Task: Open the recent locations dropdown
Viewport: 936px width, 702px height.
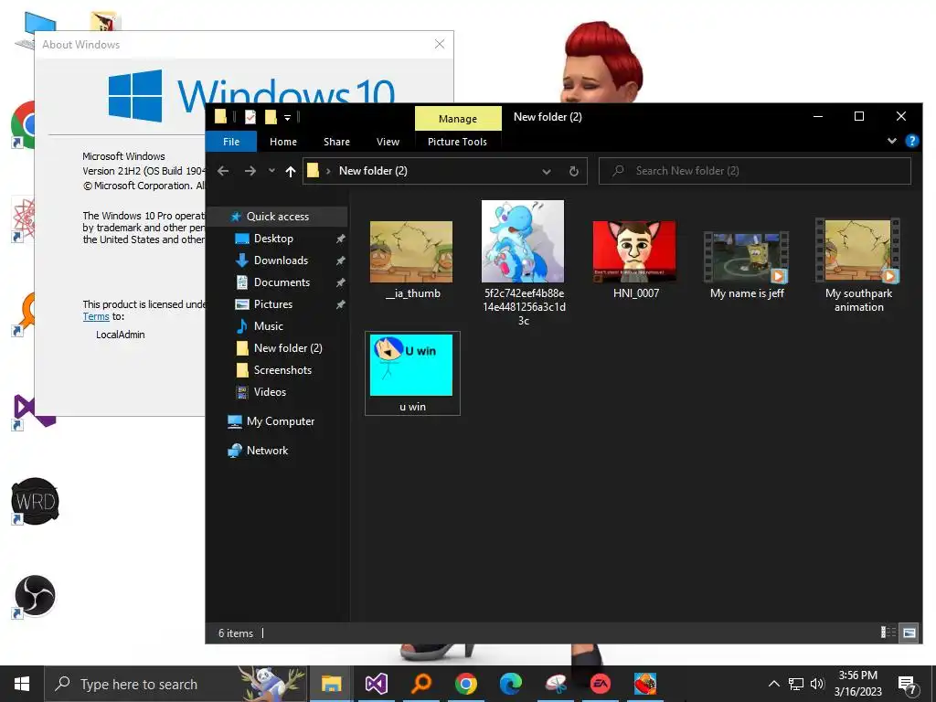Action: [271, 171]
